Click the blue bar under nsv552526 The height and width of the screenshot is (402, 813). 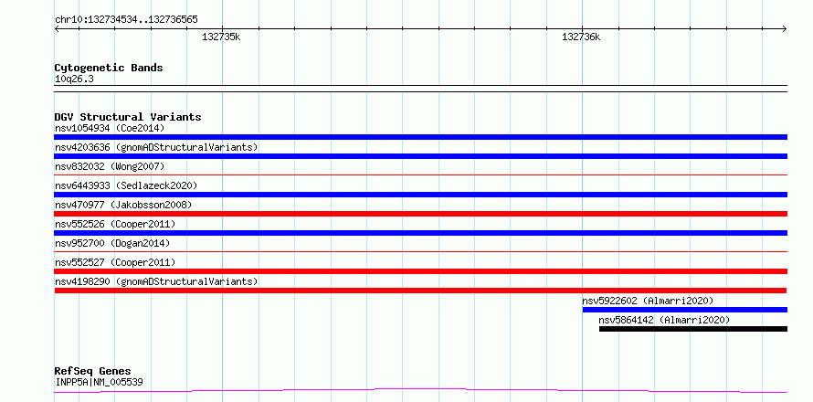click(x=420, y=233)
